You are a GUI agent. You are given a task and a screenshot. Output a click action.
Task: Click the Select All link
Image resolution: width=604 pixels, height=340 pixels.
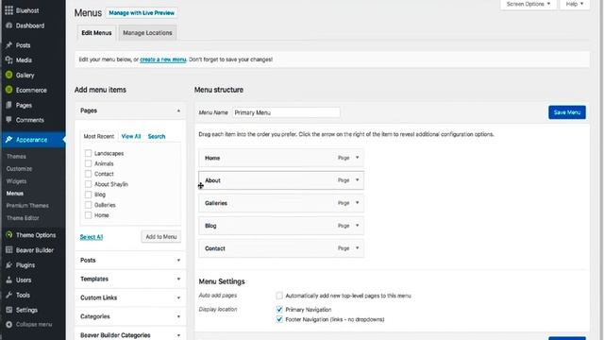pos(92,237)
